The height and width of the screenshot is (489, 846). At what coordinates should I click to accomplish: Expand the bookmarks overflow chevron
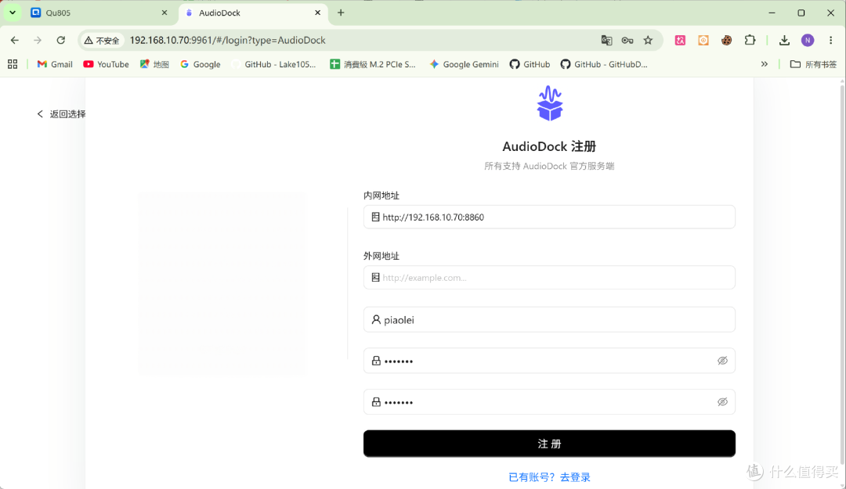(x=764, y=64)
